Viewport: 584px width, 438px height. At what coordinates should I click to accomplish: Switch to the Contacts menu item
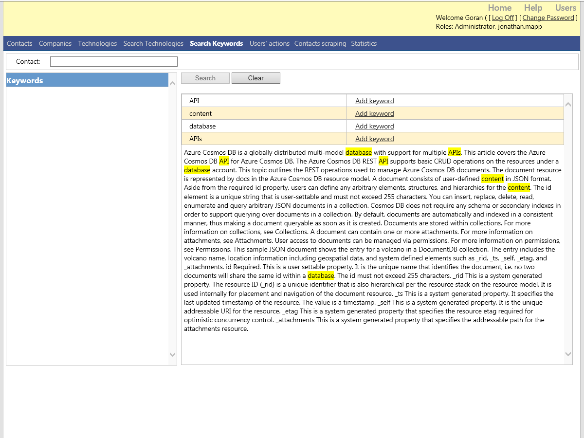[x=19, y=43]
